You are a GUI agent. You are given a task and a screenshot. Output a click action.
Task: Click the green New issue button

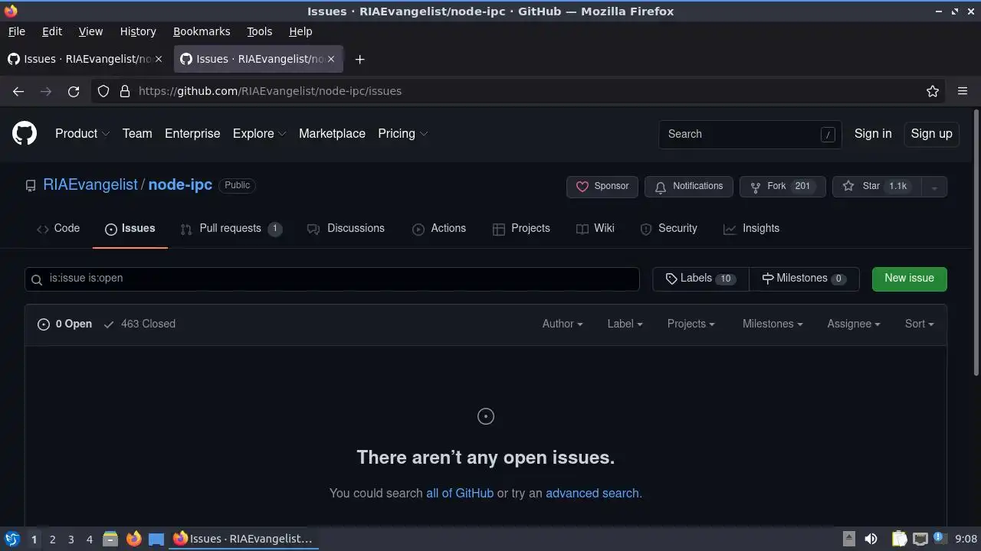910,279
